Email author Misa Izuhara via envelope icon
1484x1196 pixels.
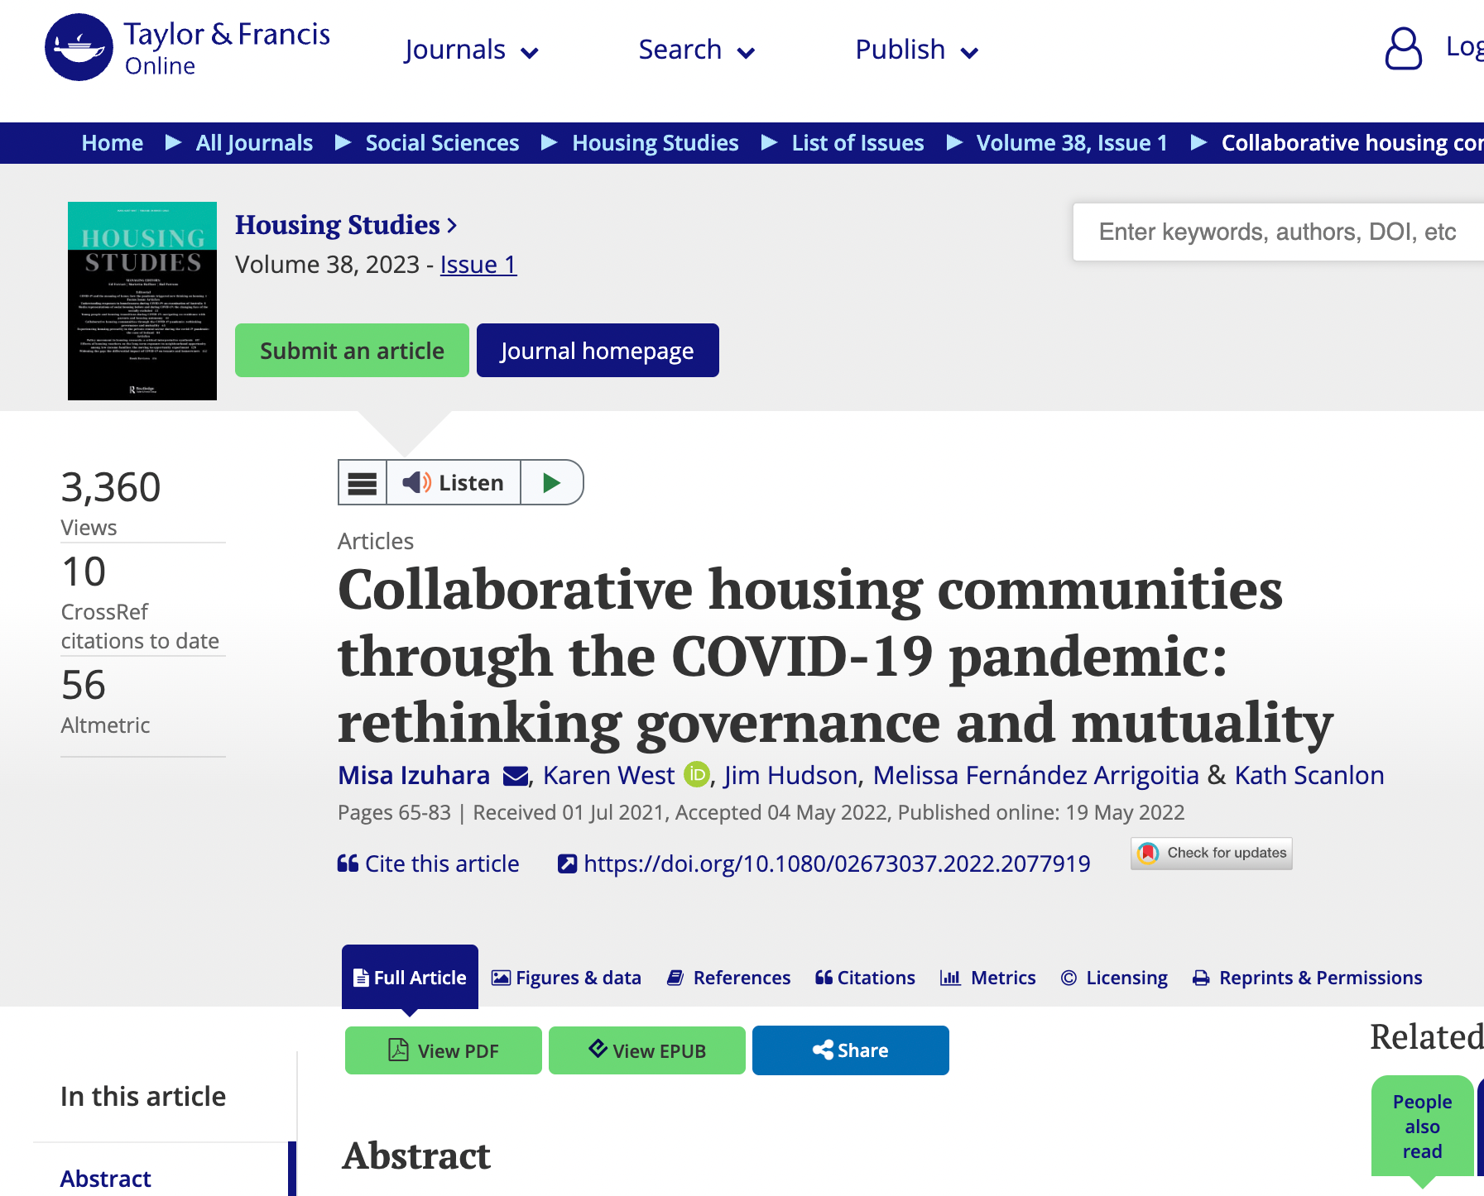(x=516, y=776)
